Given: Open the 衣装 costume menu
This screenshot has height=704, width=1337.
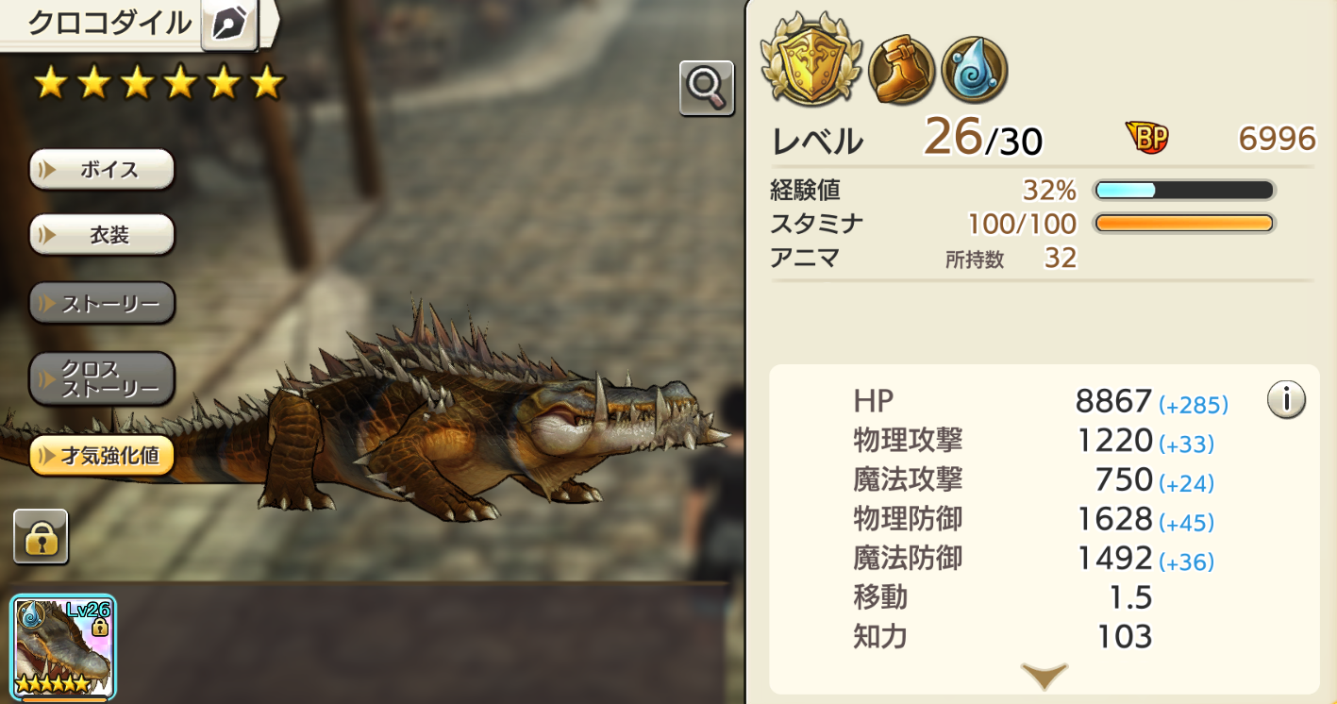Looking at the screenshot, I should pos(102,235).
